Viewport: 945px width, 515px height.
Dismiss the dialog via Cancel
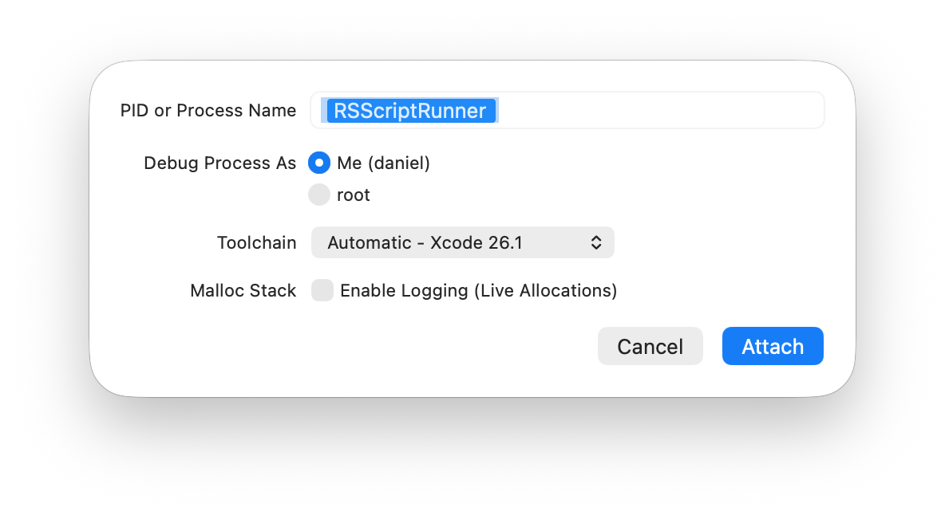pos(650,346)
